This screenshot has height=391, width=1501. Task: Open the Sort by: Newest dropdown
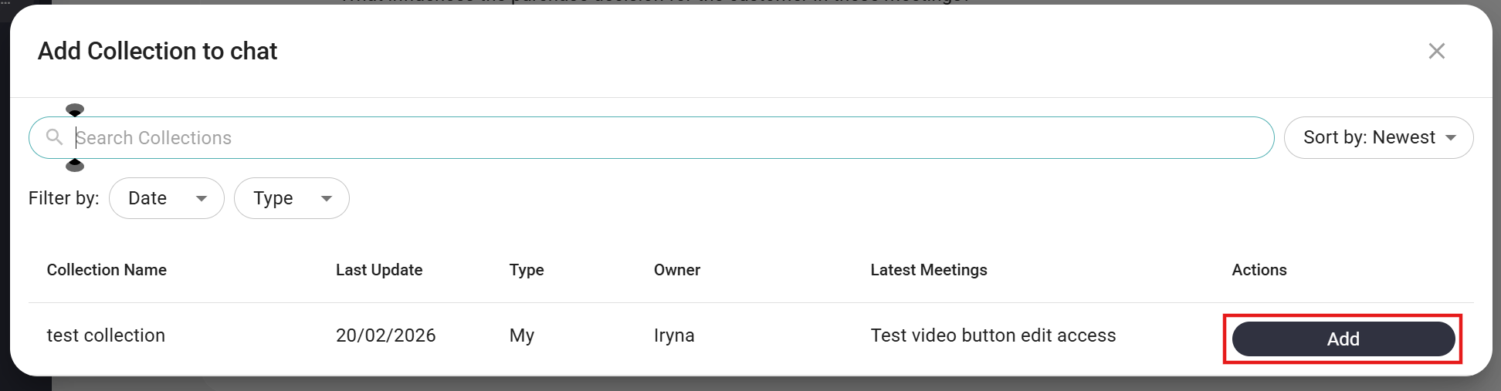click(1378, 138)
